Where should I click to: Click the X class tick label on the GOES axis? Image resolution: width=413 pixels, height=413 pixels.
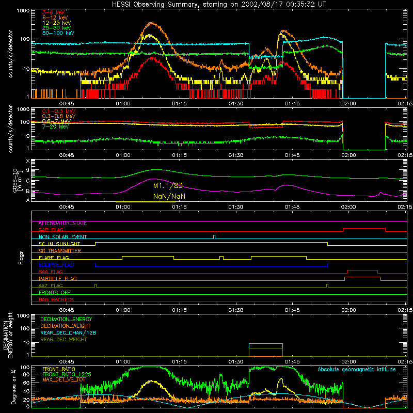28,161
